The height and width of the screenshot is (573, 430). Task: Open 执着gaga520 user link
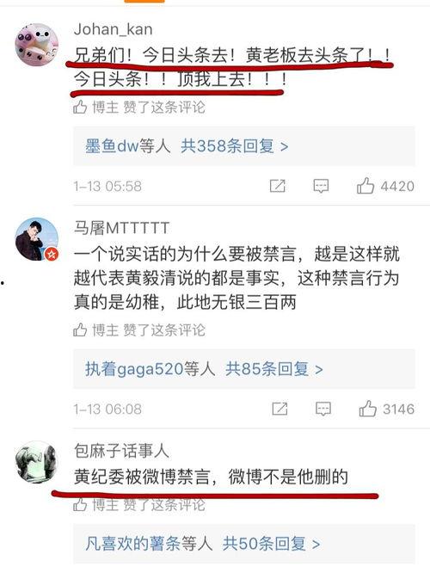pyautogui.click(x=134, y=369)
